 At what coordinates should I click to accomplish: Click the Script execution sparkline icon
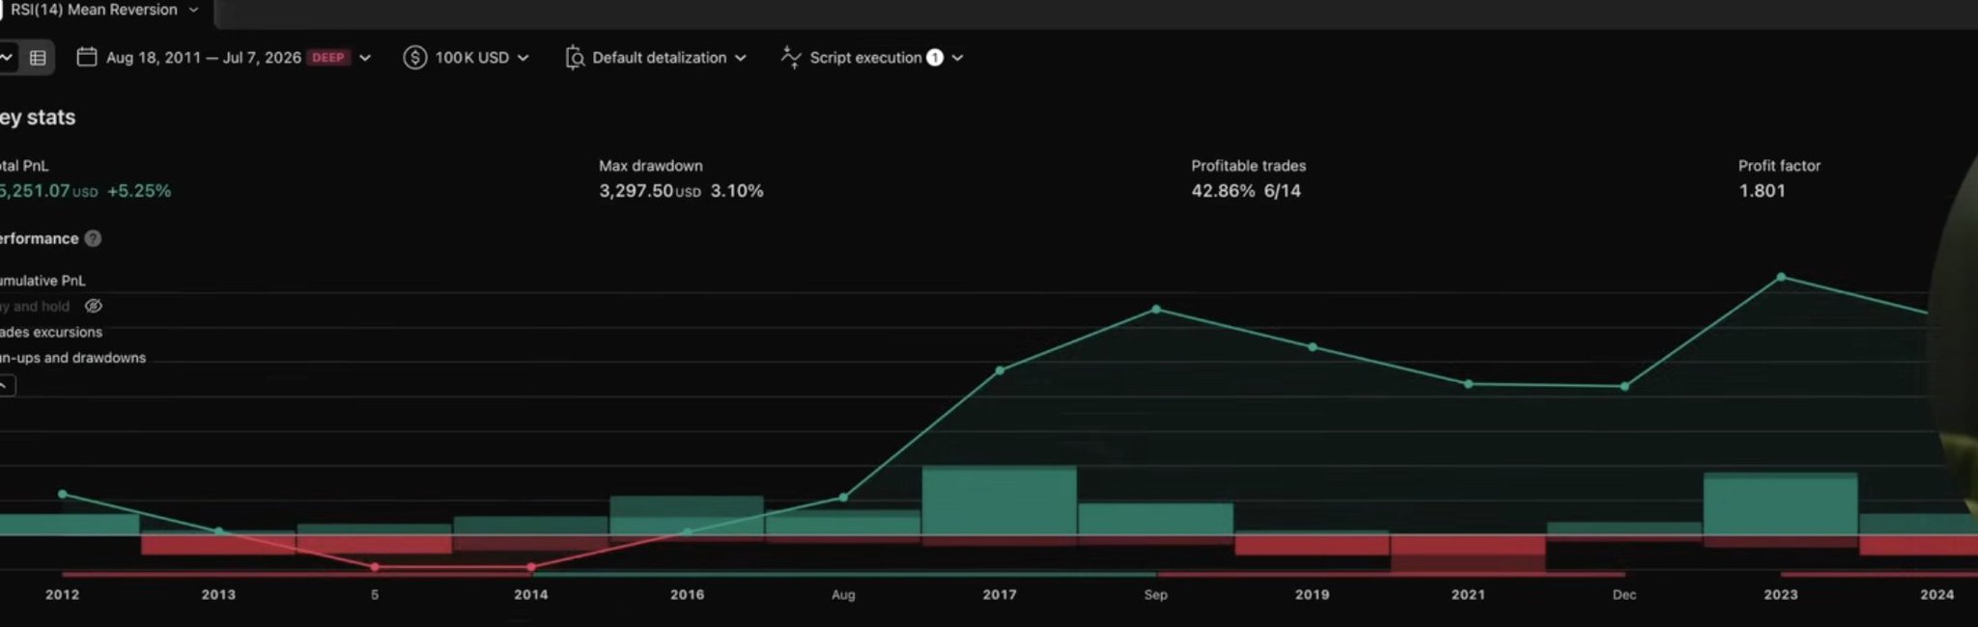[x=791, y=58]
